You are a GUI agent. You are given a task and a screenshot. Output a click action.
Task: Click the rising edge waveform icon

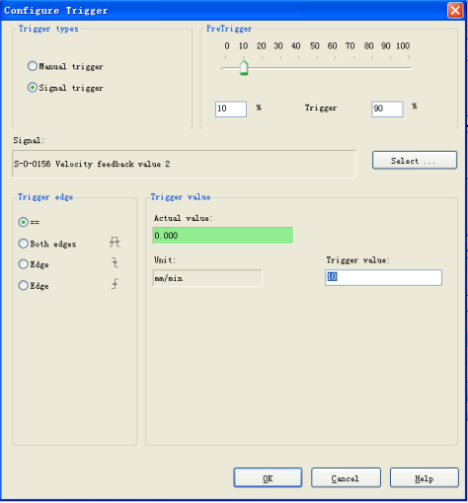115,284
